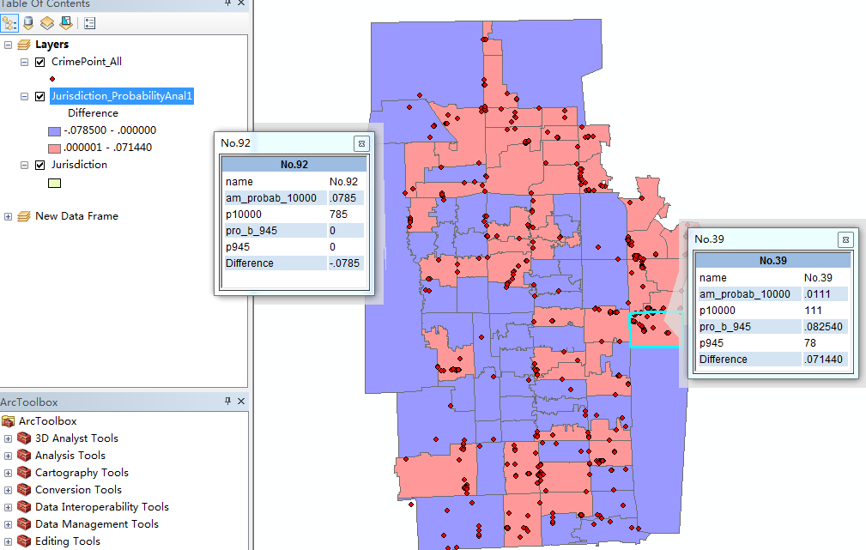Image resolution: width=866 pixels, height=550 pixels.
Task: Open Table Of Contents Options icon
Action: pos(89,23)
